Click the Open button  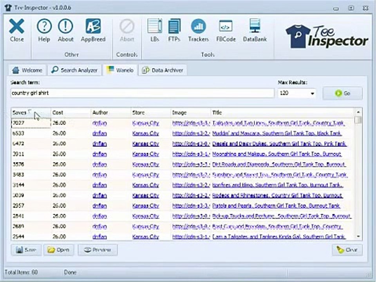coord(59,250)
